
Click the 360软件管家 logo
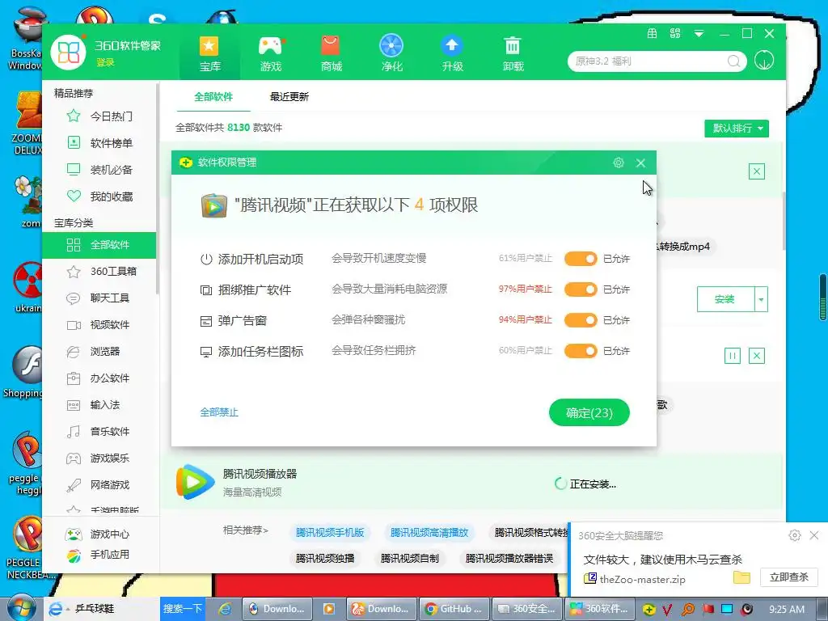(x=68, y=53)
